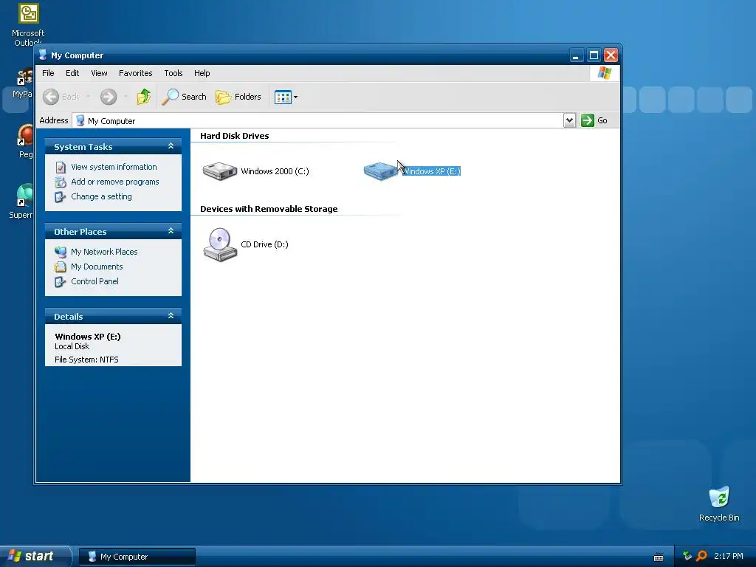
Task: Open the Favorites menu
Action: coord(136,73)
